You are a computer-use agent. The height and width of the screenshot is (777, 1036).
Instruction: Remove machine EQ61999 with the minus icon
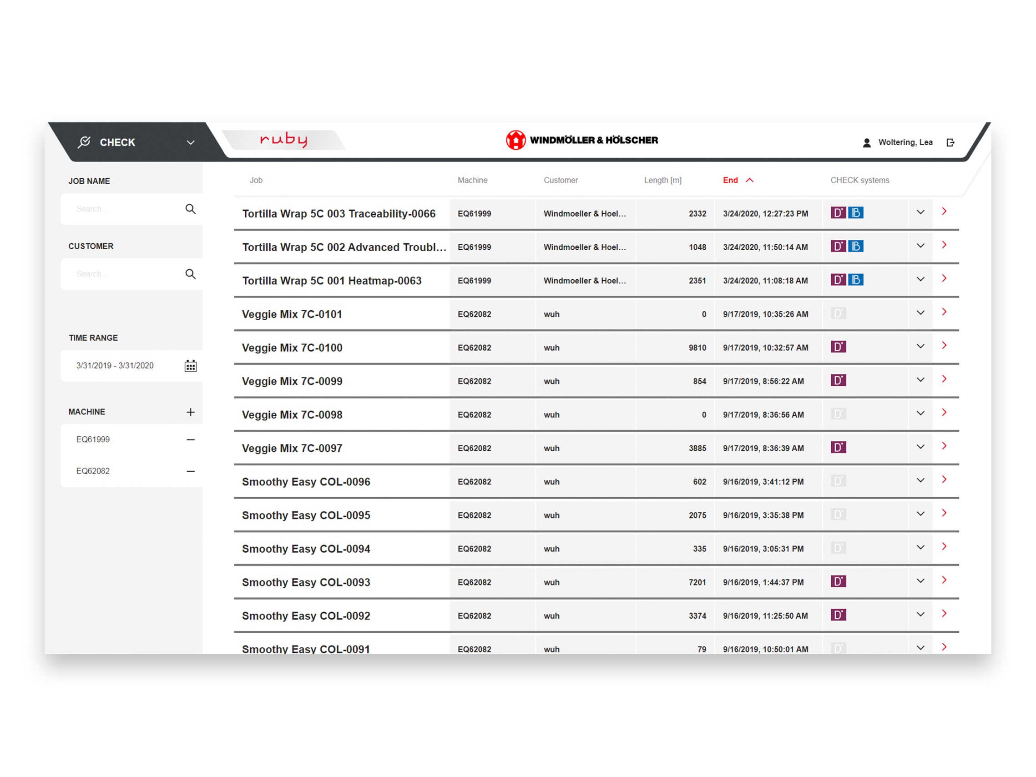pyautogui.click(x=190, y=440)
